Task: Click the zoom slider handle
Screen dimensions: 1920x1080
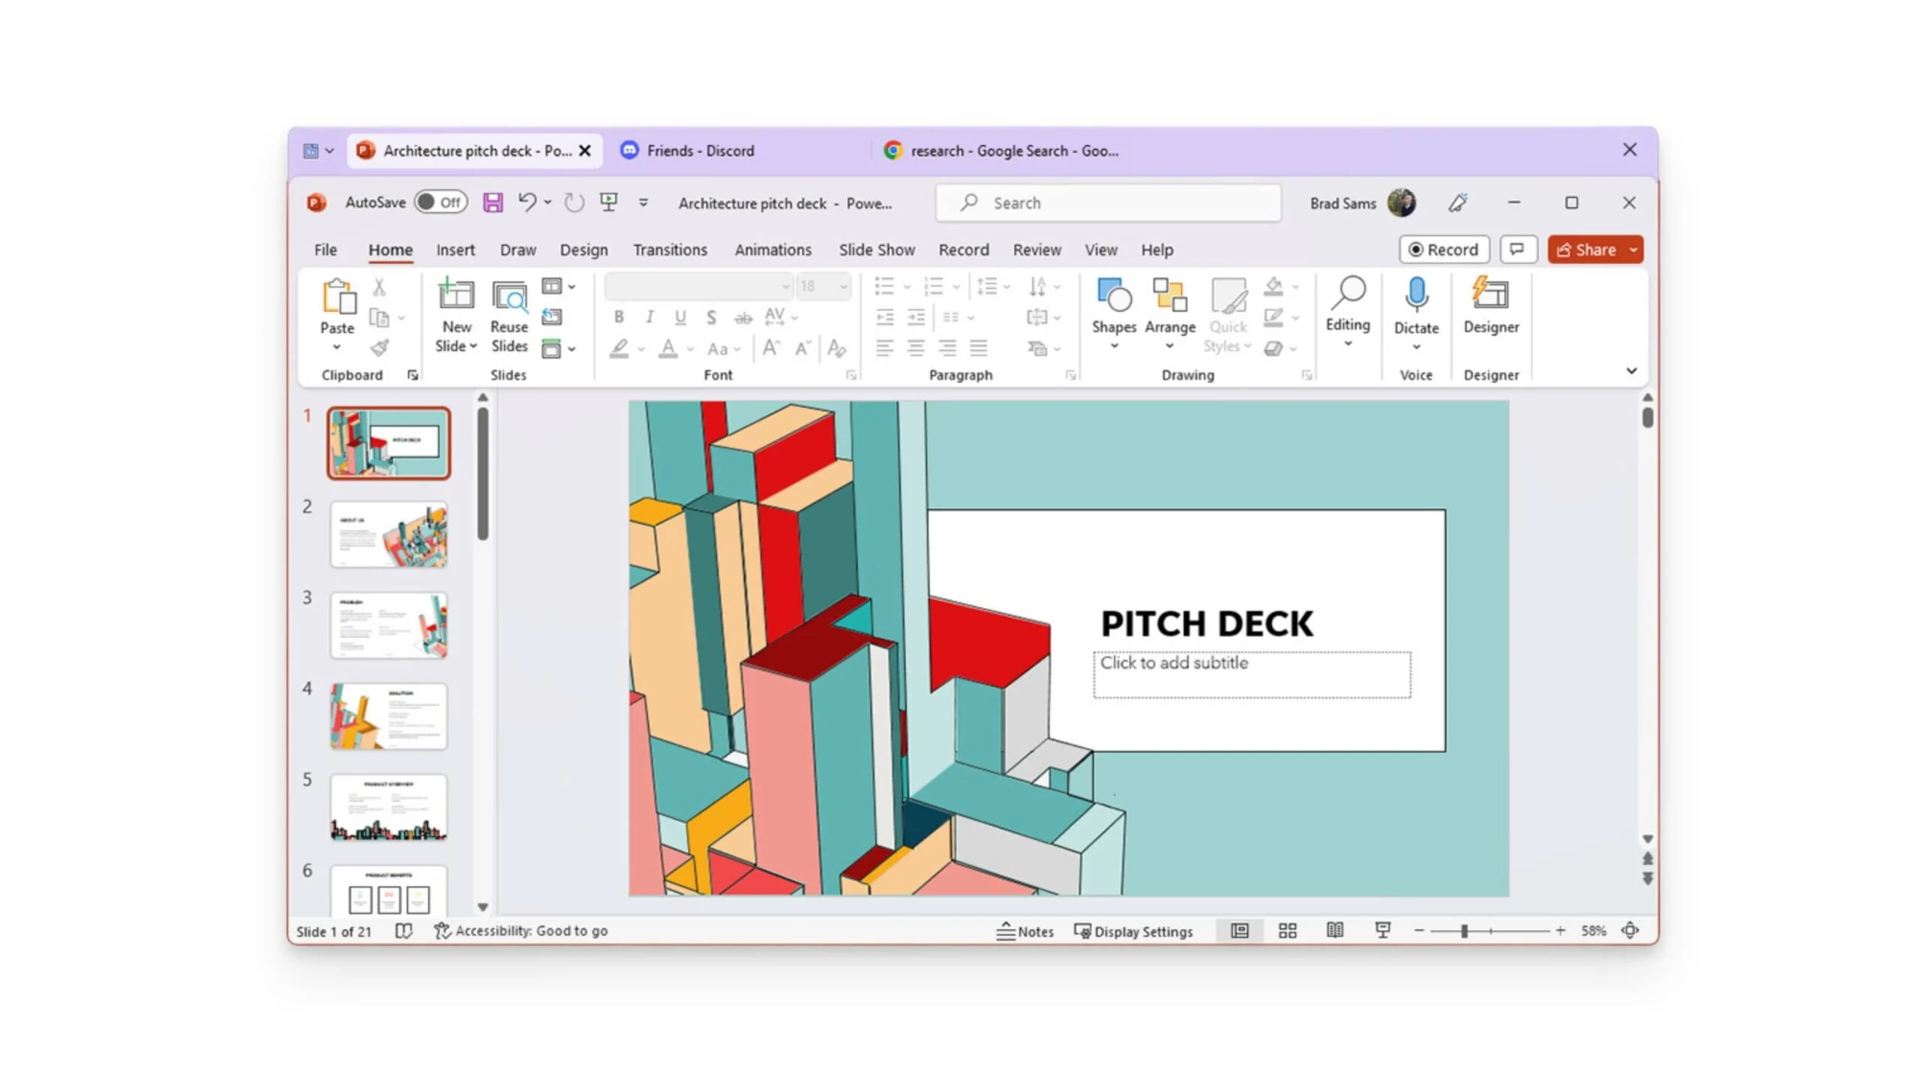Action: (x=1463, y=931)
